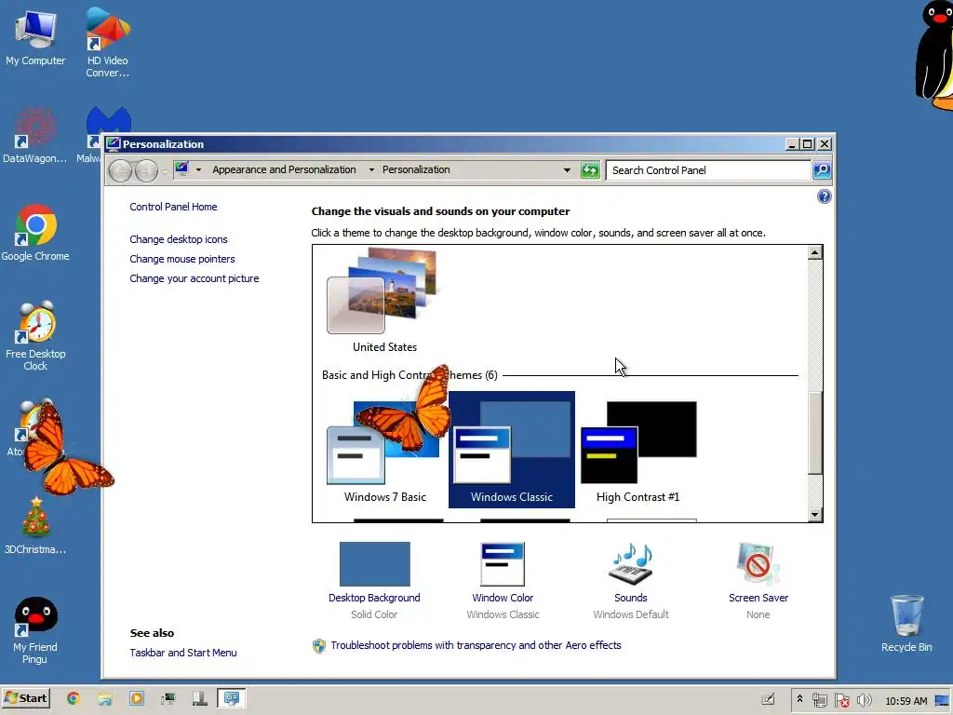Click the Show desktop button in tray

click(x=942, y=700)
